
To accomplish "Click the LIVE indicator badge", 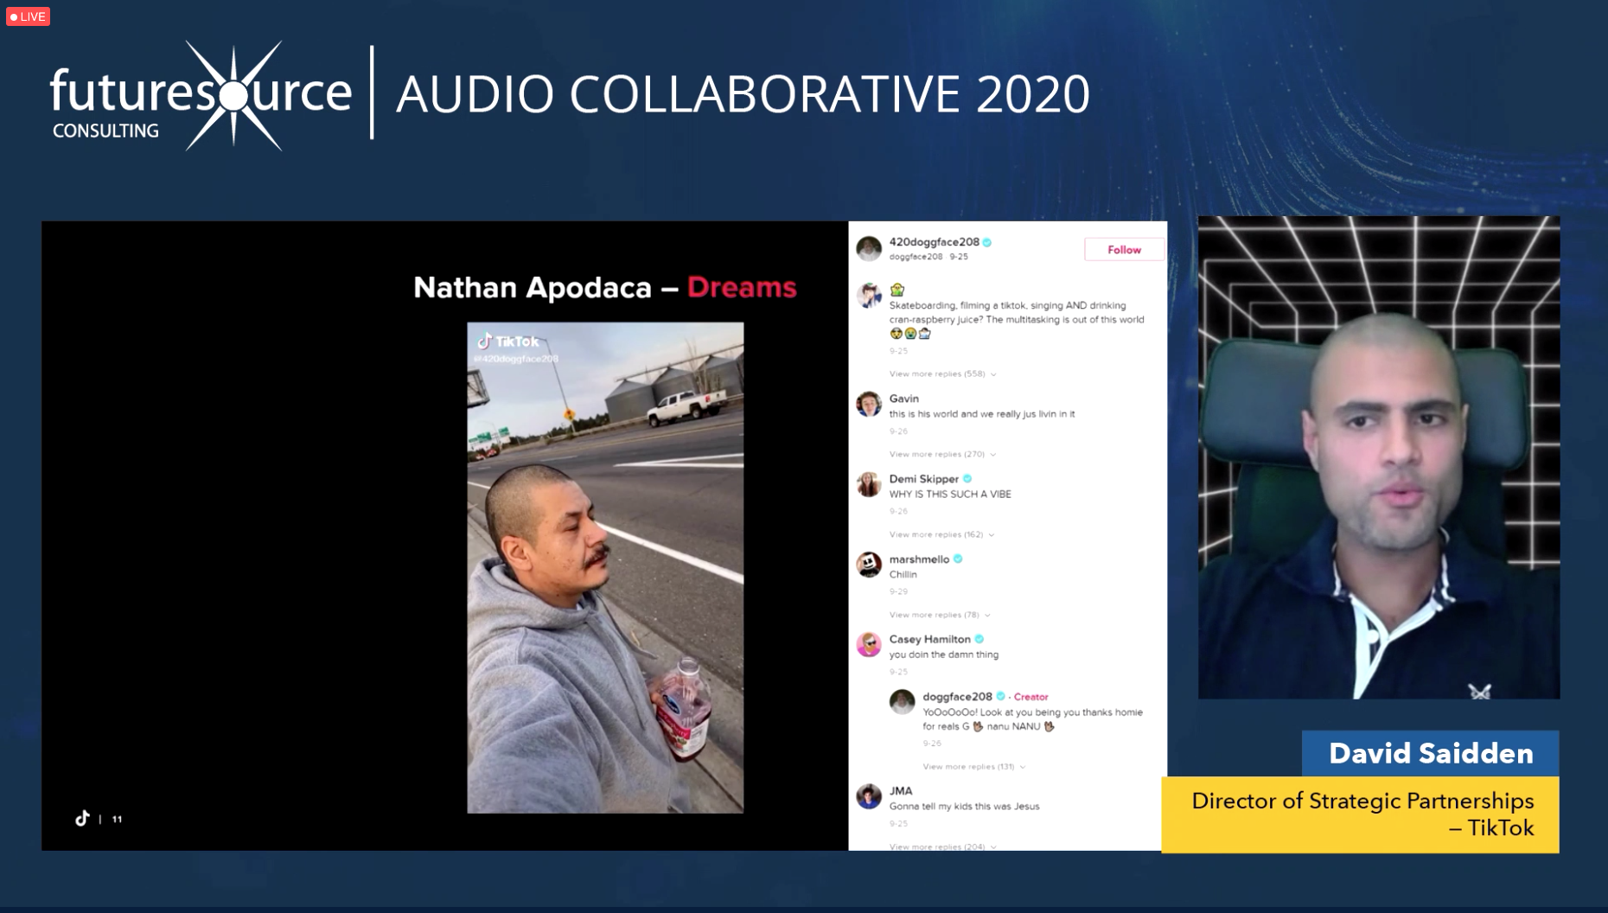I will click(28, 16).
